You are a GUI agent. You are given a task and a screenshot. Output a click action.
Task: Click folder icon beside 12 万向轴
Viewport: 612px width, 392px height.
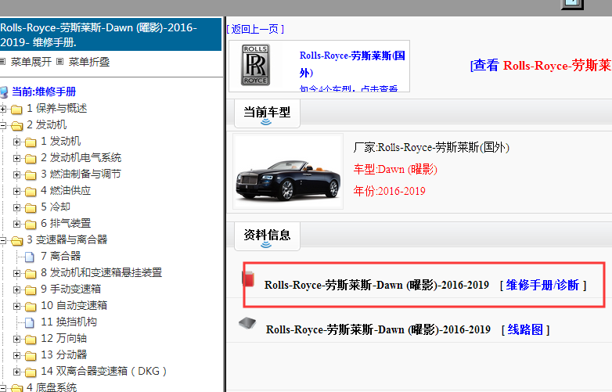tap(31, 340)
